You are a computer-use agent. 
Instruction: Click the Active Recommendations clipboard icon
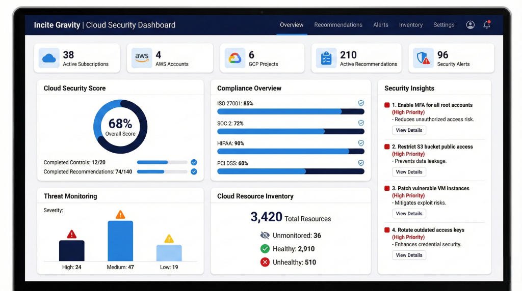pyautogui.click(x=326, y=59)
